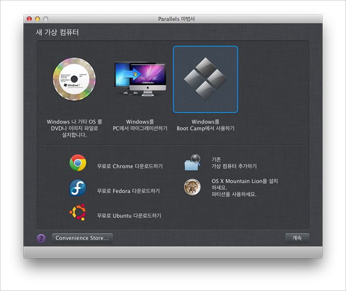Click the 계속 continue button

pyautogui.click(x=297, y=238)
